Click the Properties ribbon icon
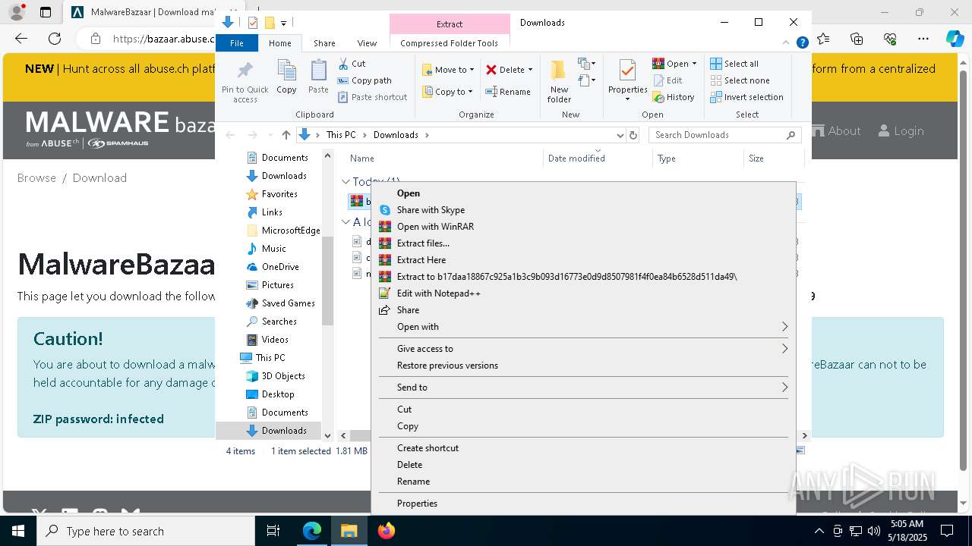The width and height of the screenshot is (972, 546). click(x=627, y=81)
